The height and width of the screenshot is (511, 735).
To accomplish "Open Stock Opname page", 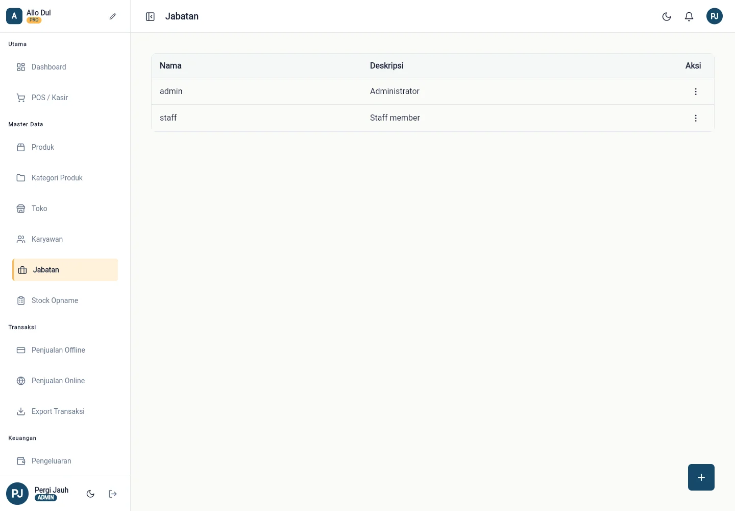I will click(65, 300).
